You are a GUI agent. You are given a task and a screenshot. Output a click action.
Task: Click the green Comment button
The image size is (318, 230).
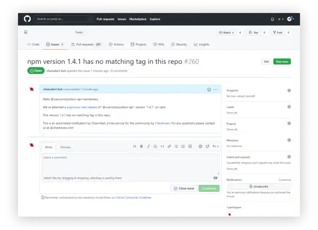point(209,188)
